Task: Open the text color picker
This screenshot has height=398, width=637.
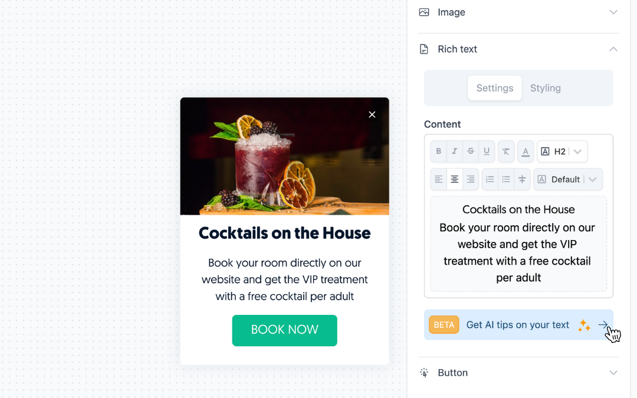Action: pos(526,151)
